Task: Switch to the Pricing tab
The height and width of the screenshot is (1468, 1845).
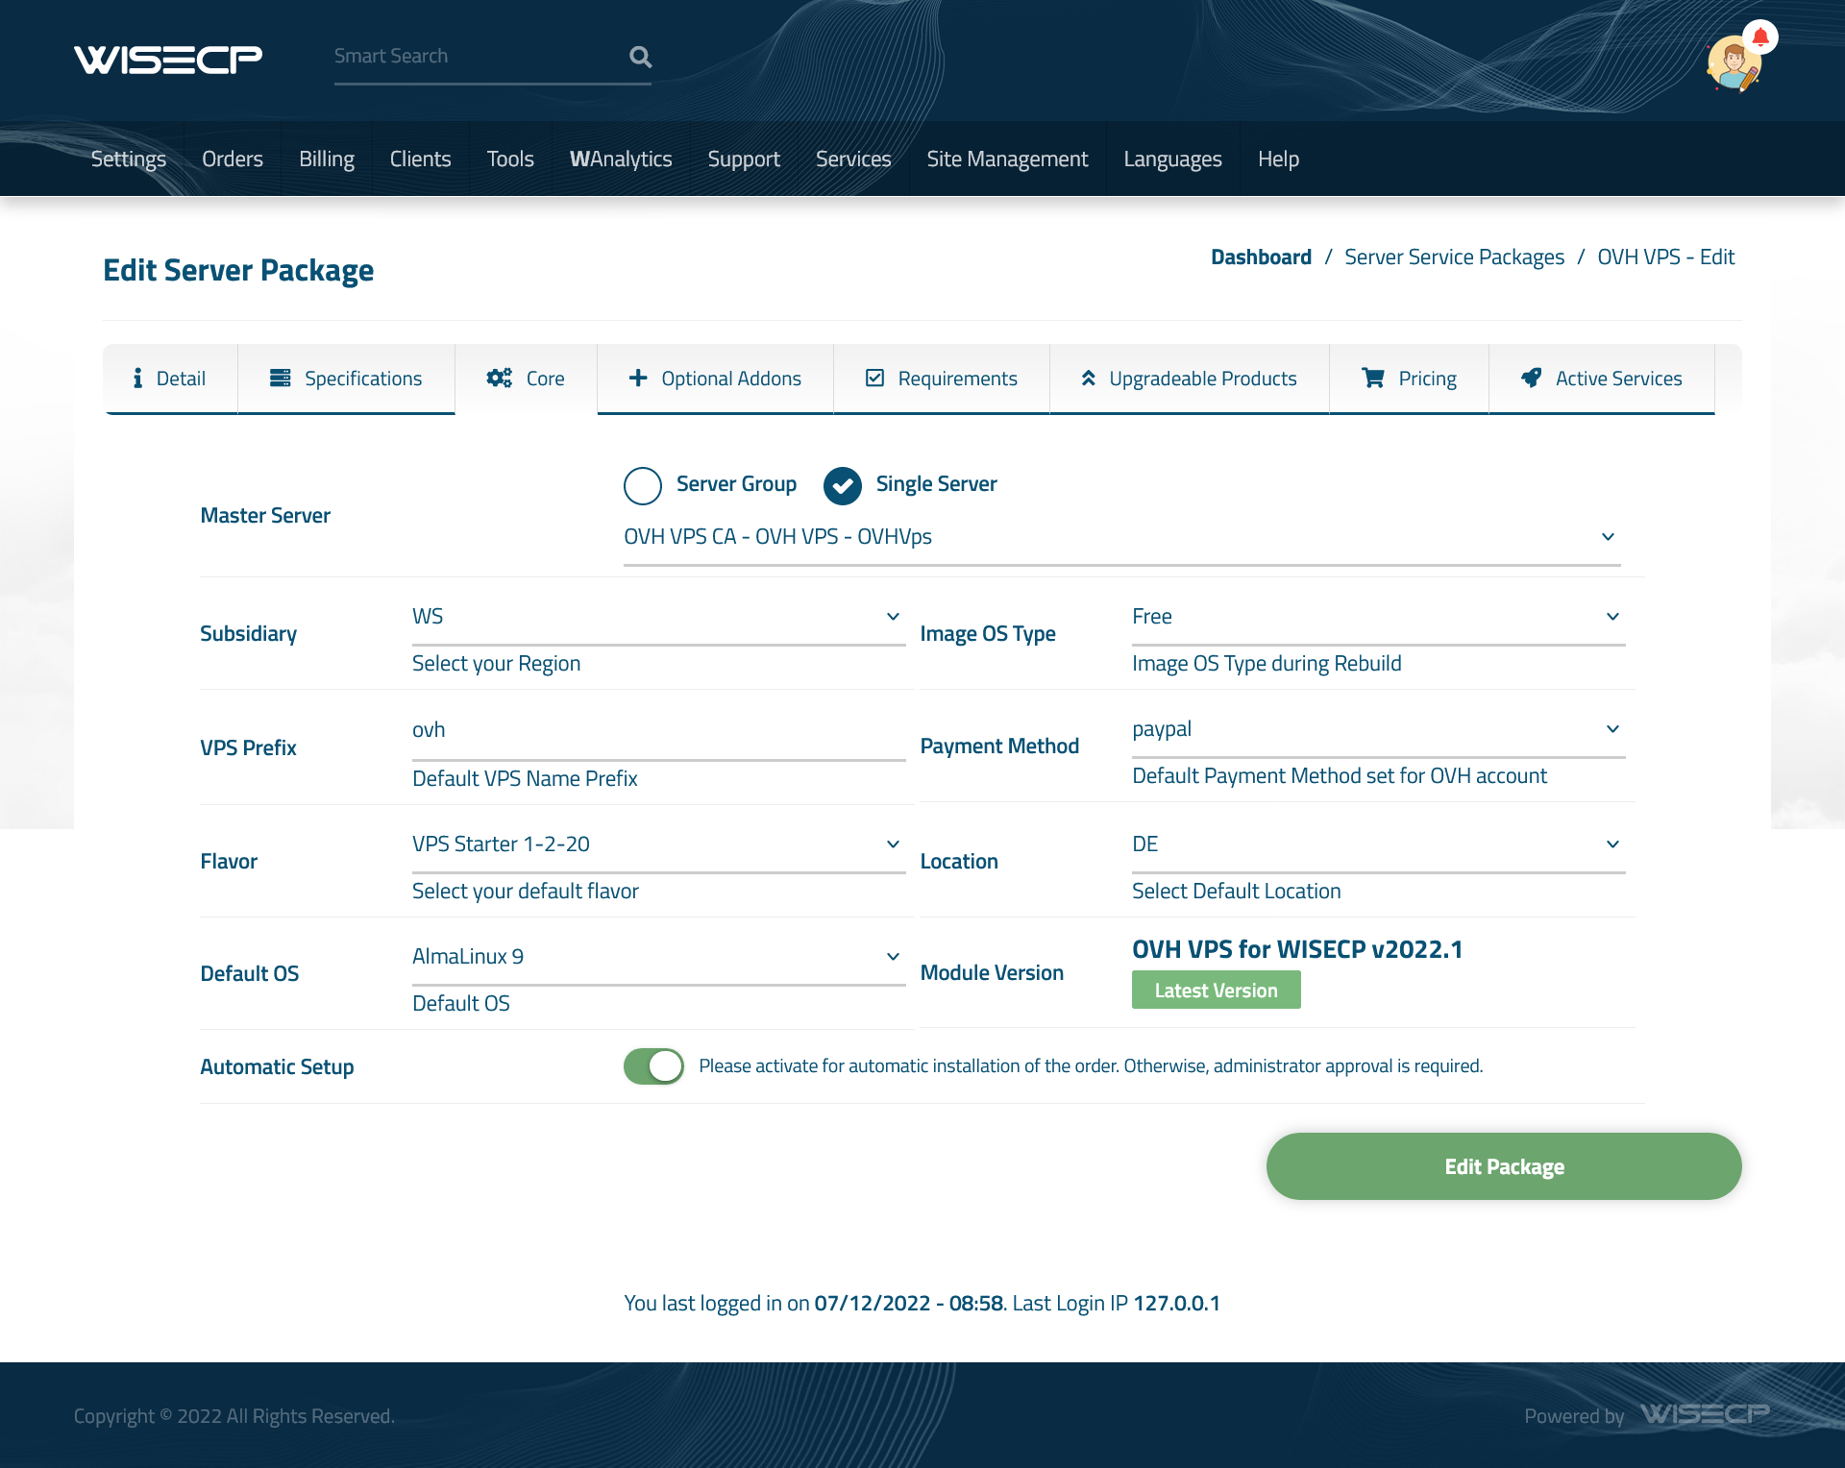Action: point(1409,379)
